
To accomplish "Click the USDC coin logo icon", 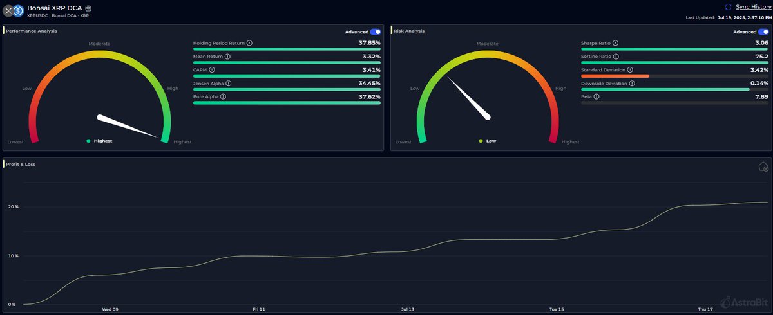I will 18,11.
